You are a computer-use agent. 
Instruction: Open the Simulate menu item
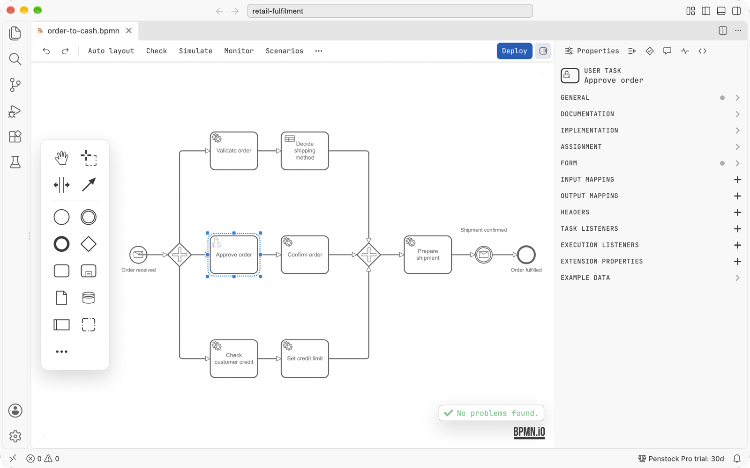point(195,51)
